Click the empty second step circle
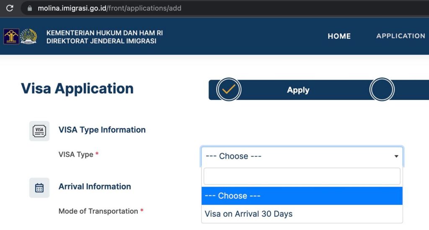429x230 pixels. 382,89
